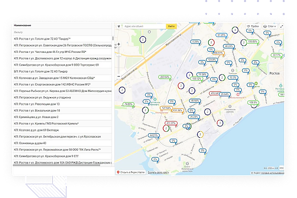Click the red 211.37% map marker
Image resolution: width=297 pixels, height=198 pixels.
pos(171,123)
